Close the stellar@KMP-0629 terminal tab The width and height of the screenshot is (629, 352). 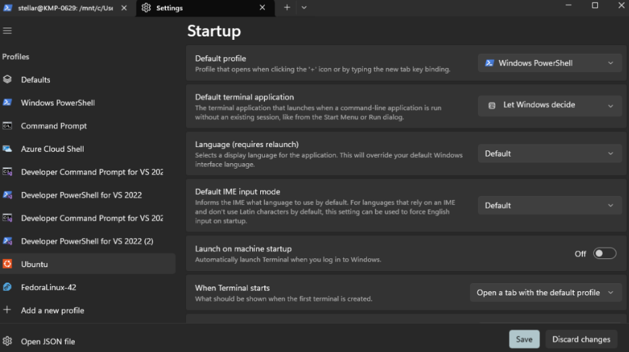pyautogui.click(x=124, y=7)
